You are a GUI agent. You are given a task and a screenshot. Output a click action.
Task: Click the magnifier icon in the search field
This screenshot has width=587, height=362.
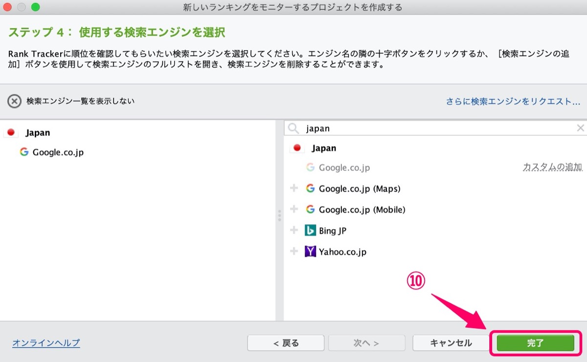point(293,128)
